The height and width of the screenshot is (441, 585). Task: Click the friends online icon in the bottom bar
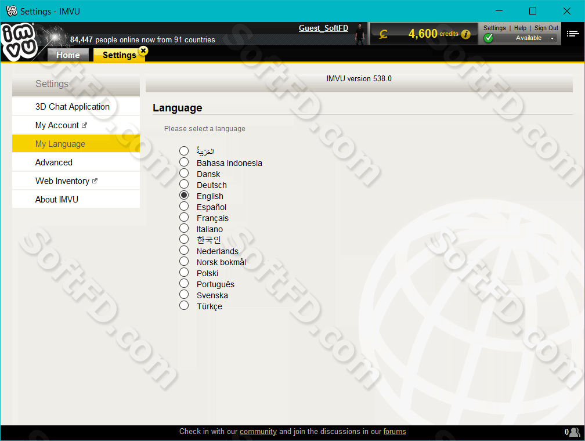(x=575, y=432)
